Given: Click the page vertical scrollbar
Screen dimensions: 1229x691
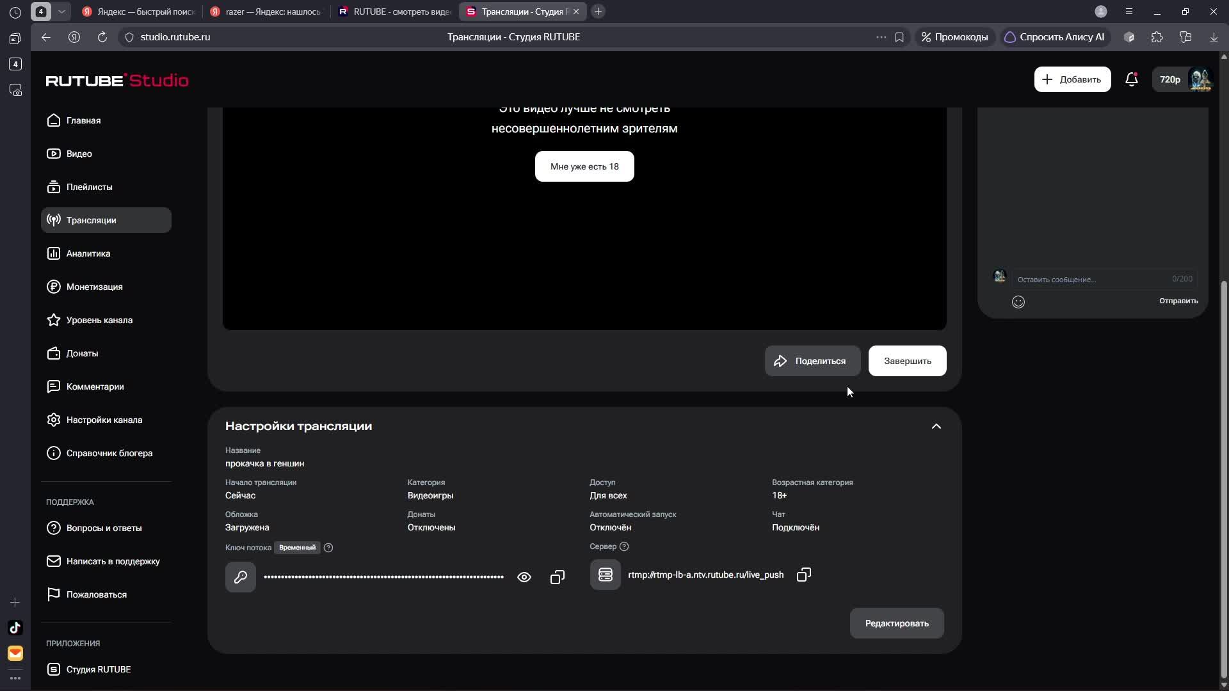Looking at the screenshot, I should point(1225,480).
